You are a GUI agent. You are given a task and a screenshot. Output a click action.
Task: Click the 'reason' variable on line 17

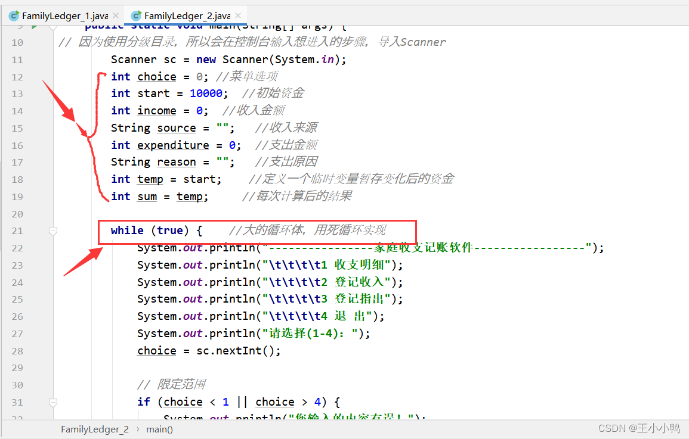click(x=176, y=162)
